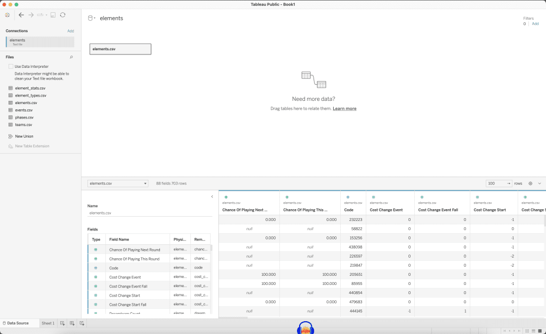Click number type icon above Cost Change Event column
The image size is (546, 334).
tap(373, 197)
